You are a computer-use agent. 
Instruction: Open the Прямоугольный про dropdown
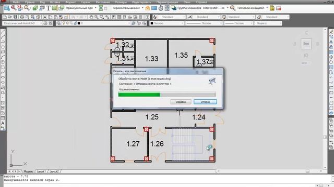coord(96,8)
